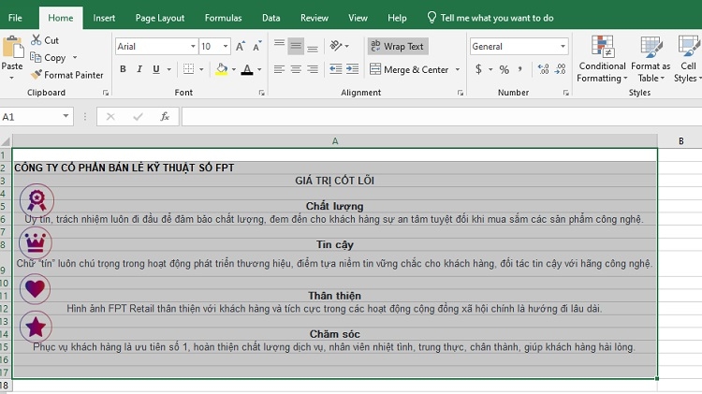This screenshot has width=702, height=394.
Task: Open Clipboard dialog launcher
Action: click(106, 93)
